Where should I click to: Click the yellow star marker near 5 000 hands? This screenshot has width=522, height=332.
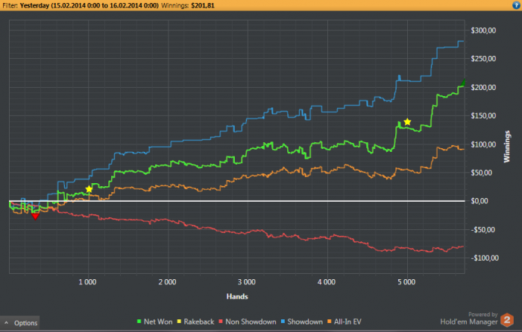[x=407, y=121]
